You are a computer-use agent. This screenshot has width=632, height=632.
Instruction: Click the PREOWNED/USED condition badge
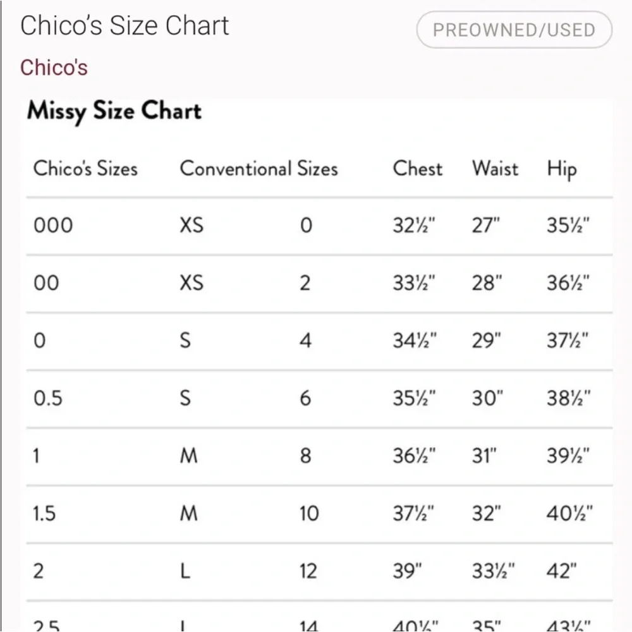[x=514, y=30]
